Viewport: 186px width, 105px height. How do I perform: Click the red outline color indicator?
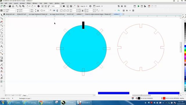[x=164, y=98]
